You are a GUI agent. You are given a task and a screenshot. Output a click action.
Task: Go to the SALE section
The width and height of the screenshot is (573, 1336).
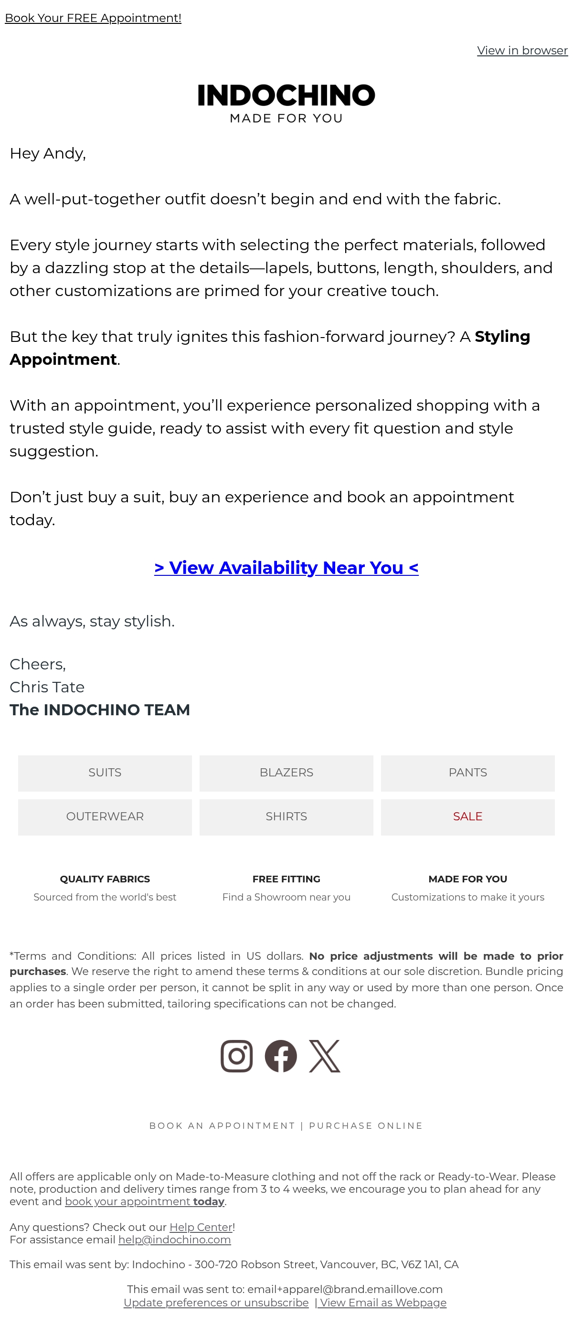click(468, 817)
